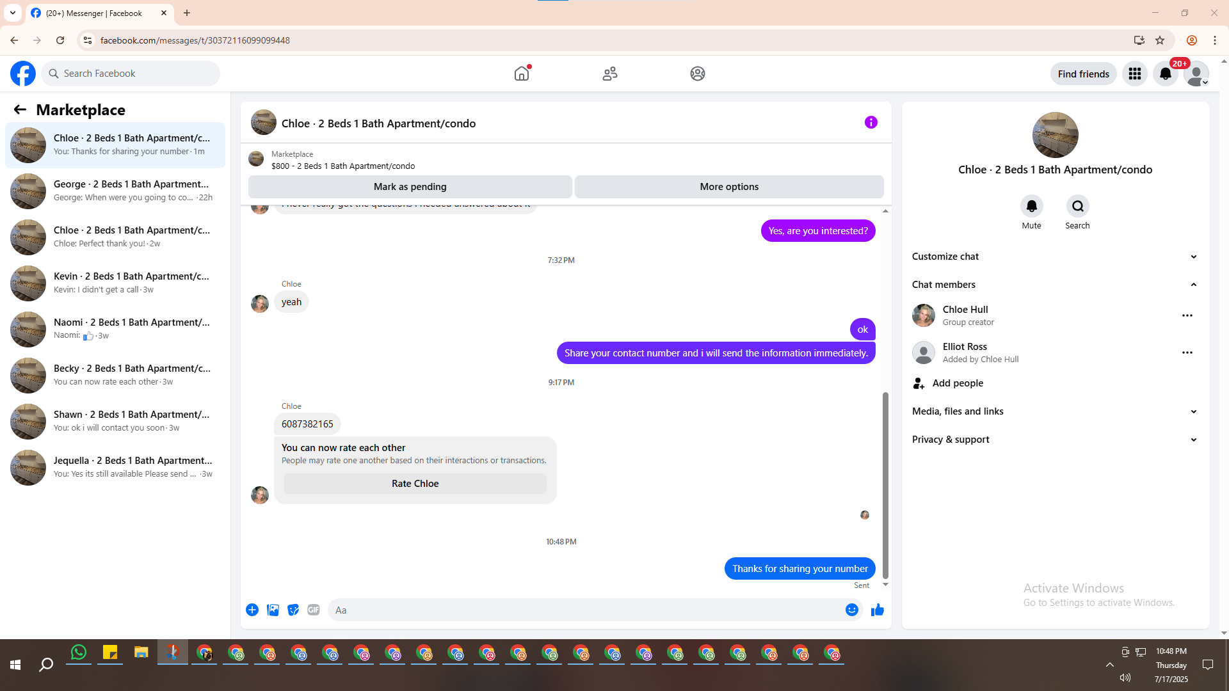Go to Facebook home via logo

(x=23, y=74)
